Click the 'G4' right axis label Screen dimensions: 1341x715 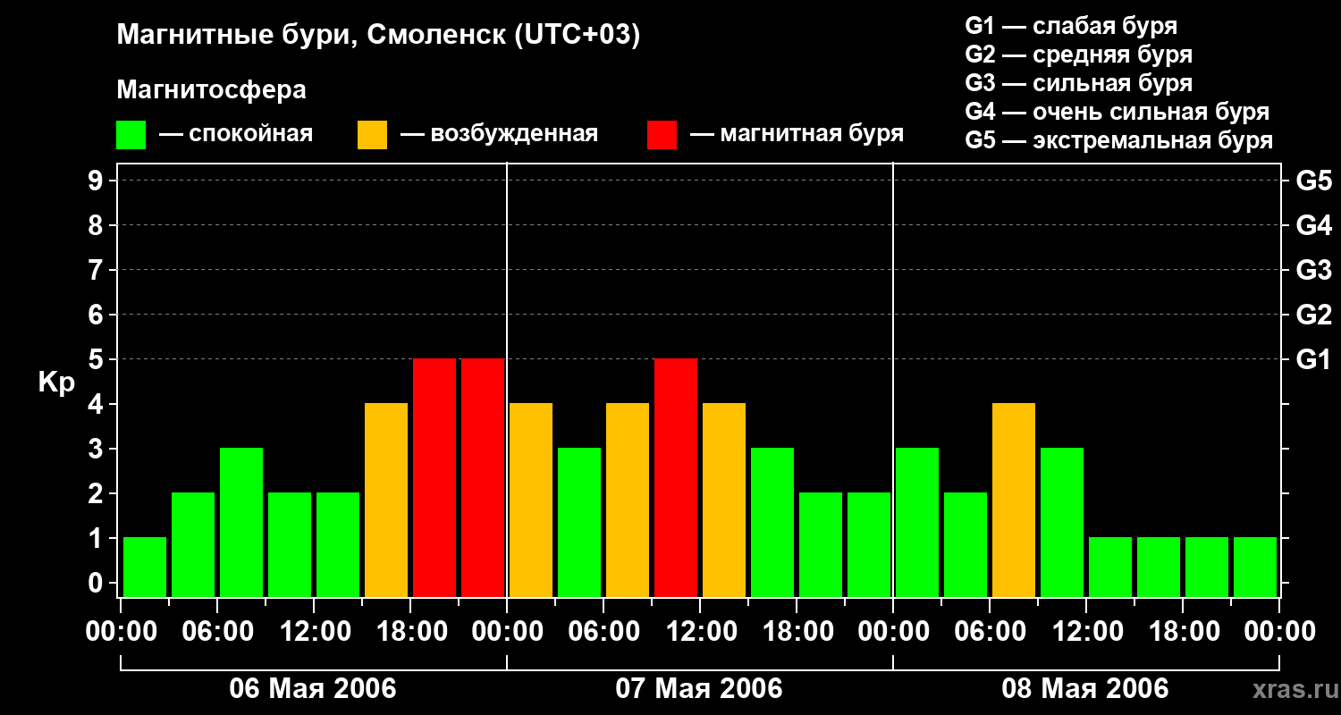tap(1313, 225)
